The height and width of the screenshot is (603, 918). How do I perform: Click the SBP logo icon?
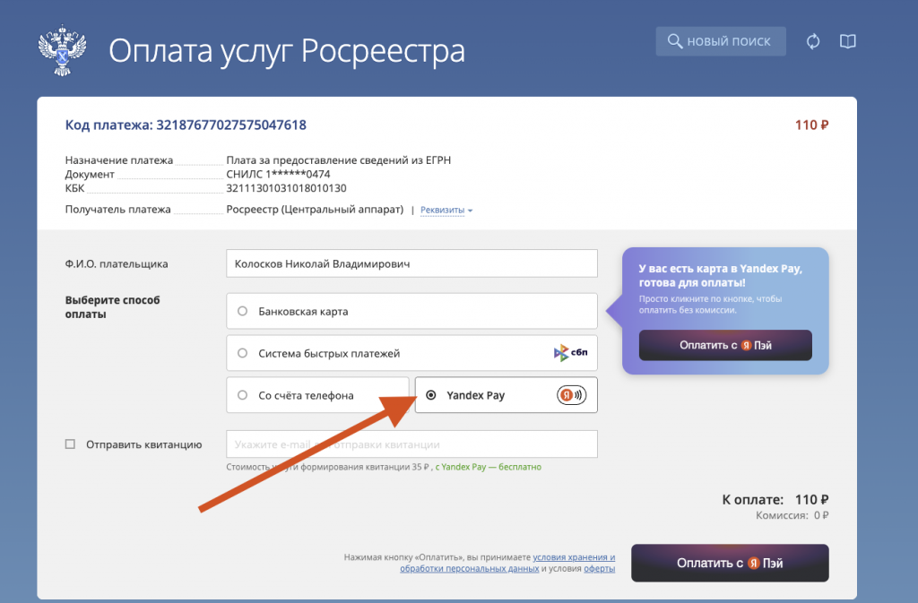(570, 353)
